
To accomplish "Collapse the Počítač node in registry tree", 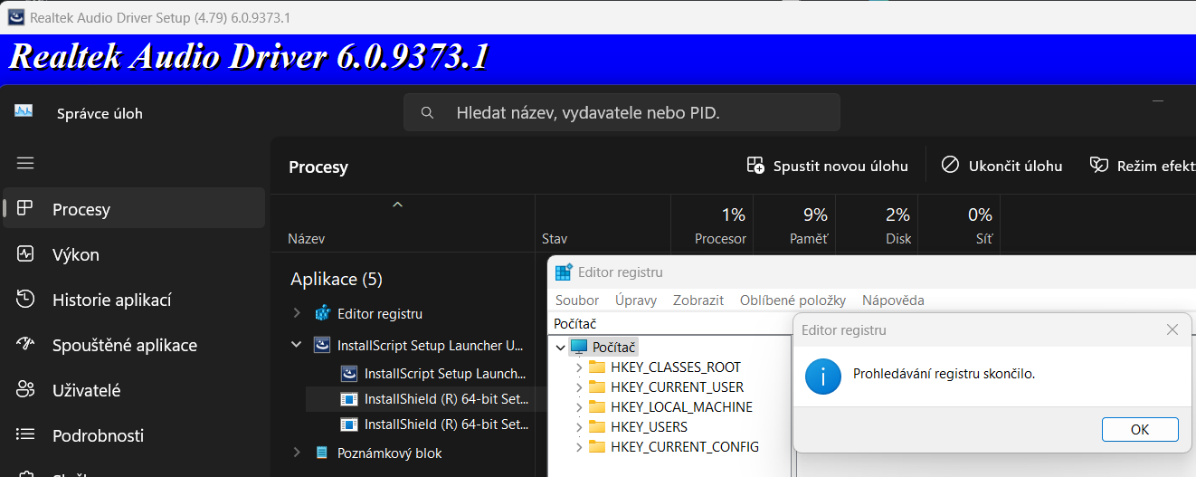I will click(561, 347).
